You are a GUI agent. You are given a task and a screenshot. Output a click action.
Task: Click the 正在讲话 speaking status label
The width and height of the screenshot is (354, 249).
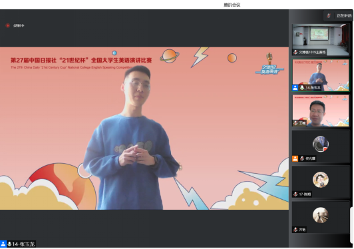[344, 16]
